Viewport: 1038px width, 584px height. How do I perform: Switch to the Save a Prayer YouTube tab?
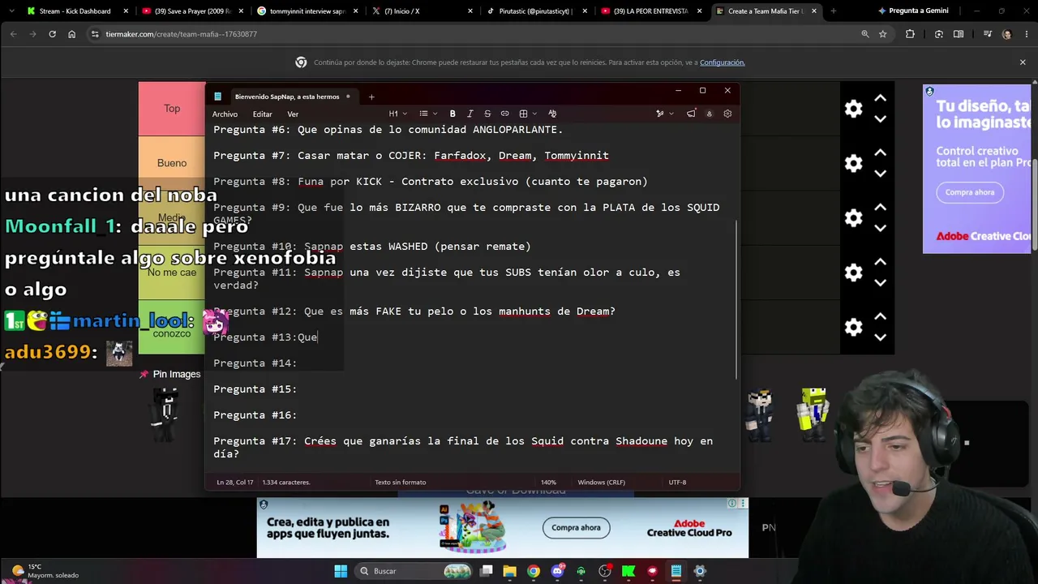click(x=192, y=11)
